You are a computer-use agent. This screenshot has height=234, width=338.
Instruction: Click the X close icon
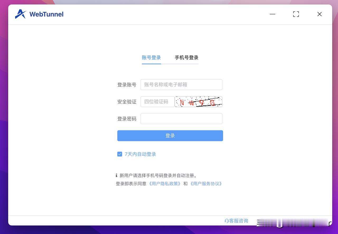coord(319,14)
